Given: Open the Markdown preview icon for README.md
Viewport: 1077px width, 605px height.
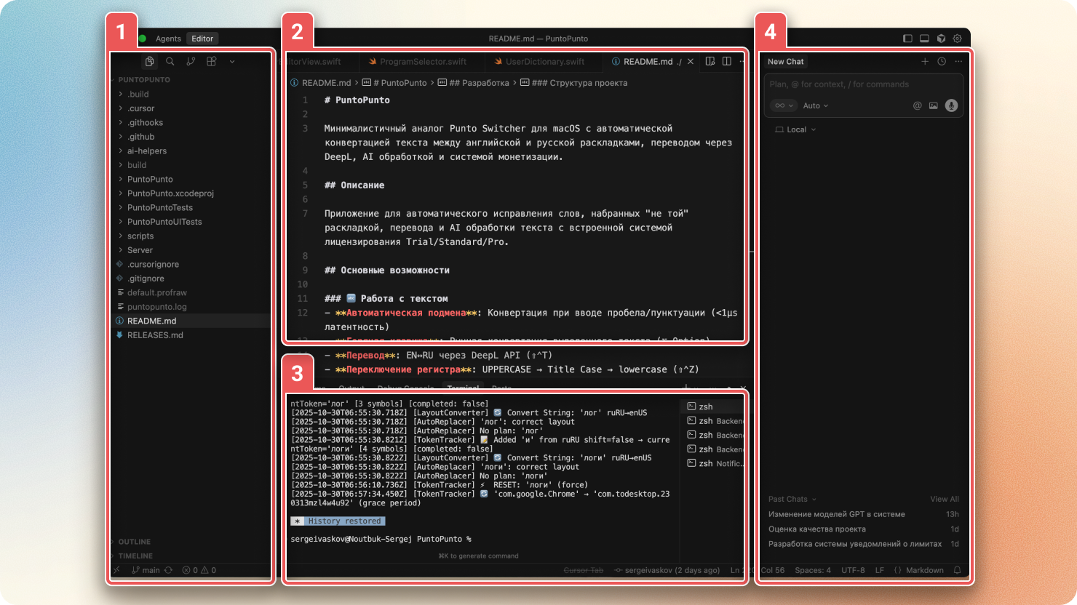Looking at the screenshot, I should point(710,61).
